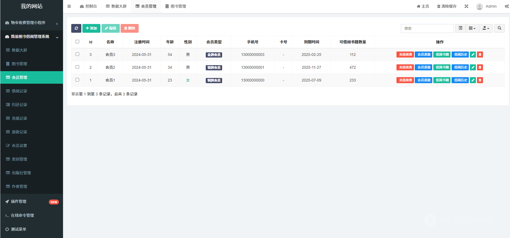Select all rows with header checkbox
This screenshot has width=510, height=238.
point(77,42)
